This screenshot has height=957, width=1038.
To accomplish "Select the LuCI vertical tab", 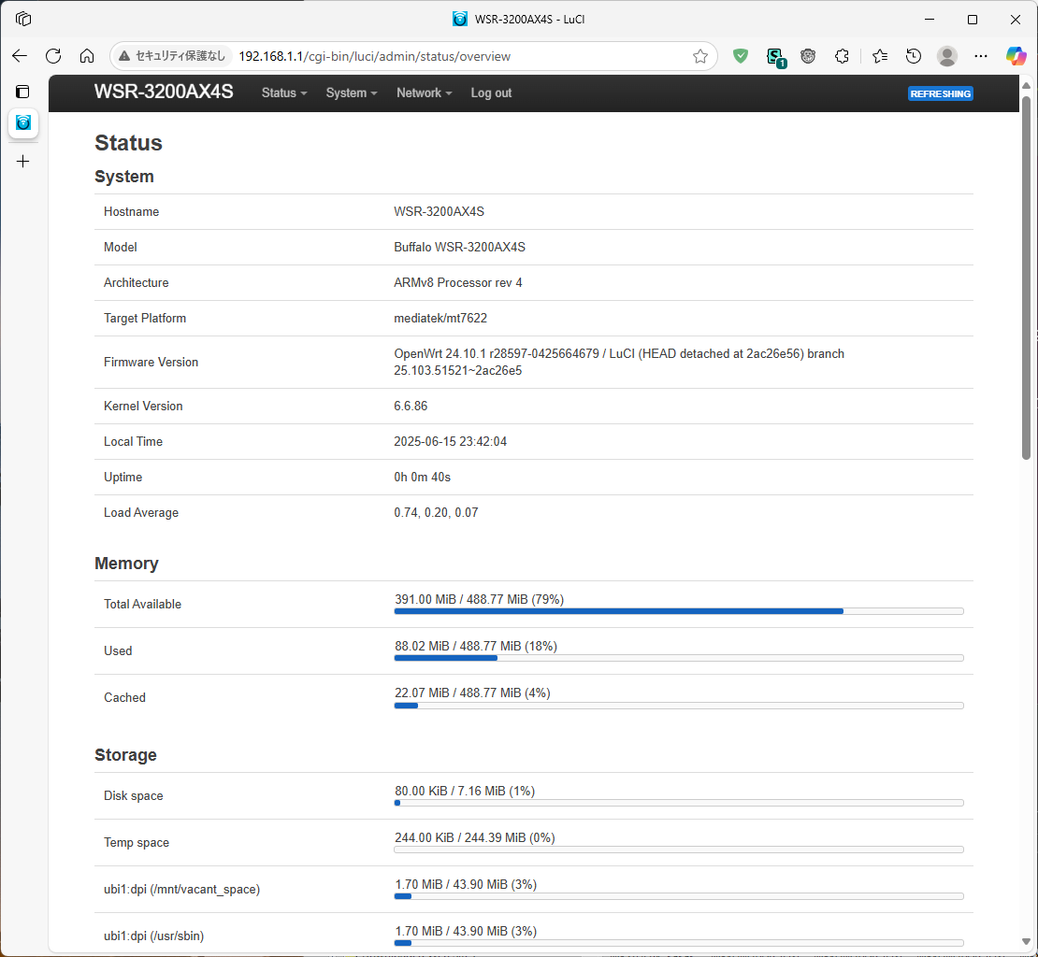I will pos(23,123).
